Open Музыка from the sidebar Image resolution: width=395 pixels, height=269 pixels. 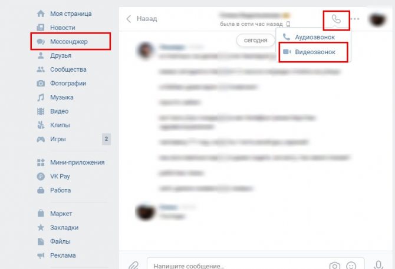click(x=55, y=97)
